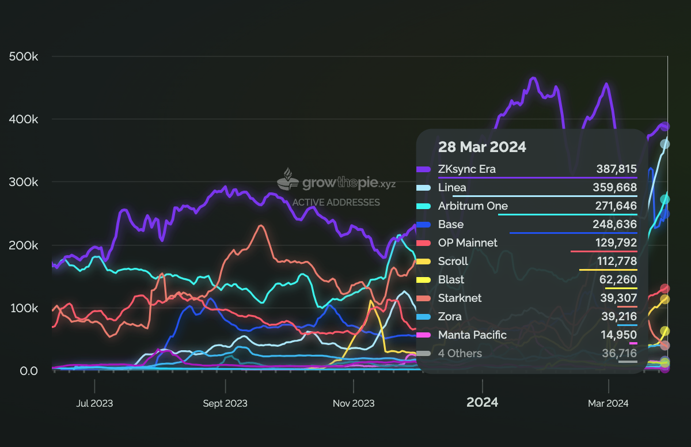
Task: Click the Mar 2024 x-axis label
Action: (608, 403)
